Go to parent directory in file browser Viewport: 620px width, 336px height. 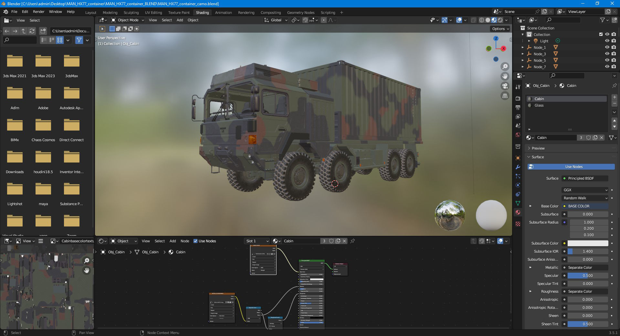pos(24,31)
